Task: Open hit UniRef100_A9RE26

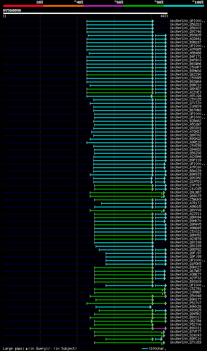Action: tap(186, 143)
